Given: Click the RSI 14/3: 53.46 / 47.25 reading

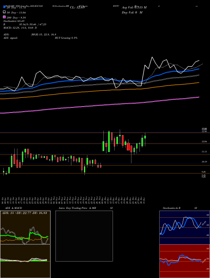Looking at the screenshot, I should coord(33,24).
